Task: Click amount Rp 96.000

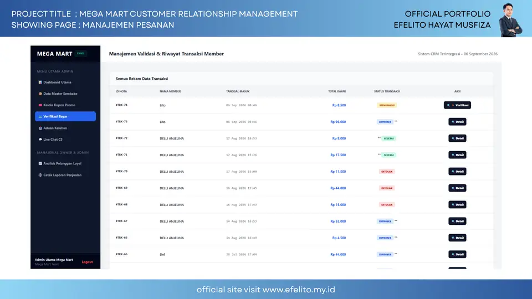Action: pyautogui.click(x=338, y=122)
